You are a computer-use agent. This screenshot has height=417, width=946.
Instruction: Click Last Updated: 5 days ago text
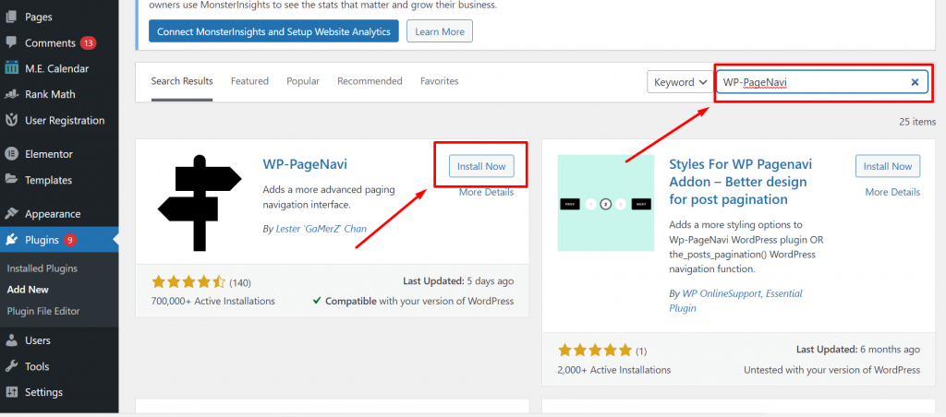point(458,280)
